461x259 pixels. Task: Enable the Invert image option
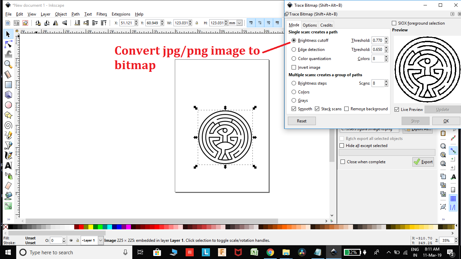pyautogui.click(x=294, y=67)
